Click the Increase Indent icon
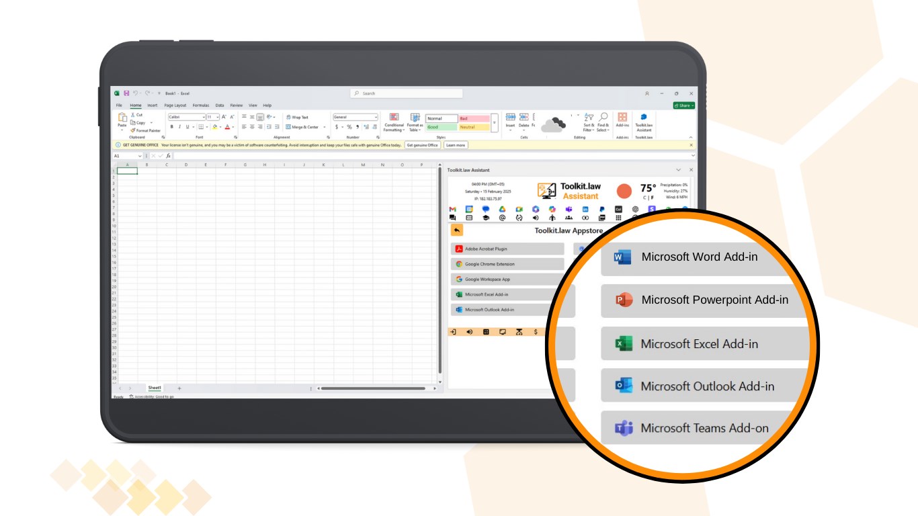Image resolution: width=918 pixels, height=516 pixels. click(277, 126)
